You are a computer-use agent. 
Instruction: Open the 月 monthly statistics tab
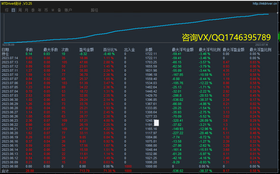point(26,10)
